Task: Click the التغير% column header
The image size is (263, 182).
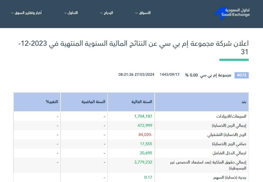Action: [x=37, y=102]
